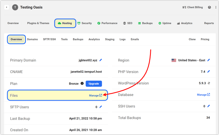Click Created On date April 26, 2021

click(x=85, y=130)
